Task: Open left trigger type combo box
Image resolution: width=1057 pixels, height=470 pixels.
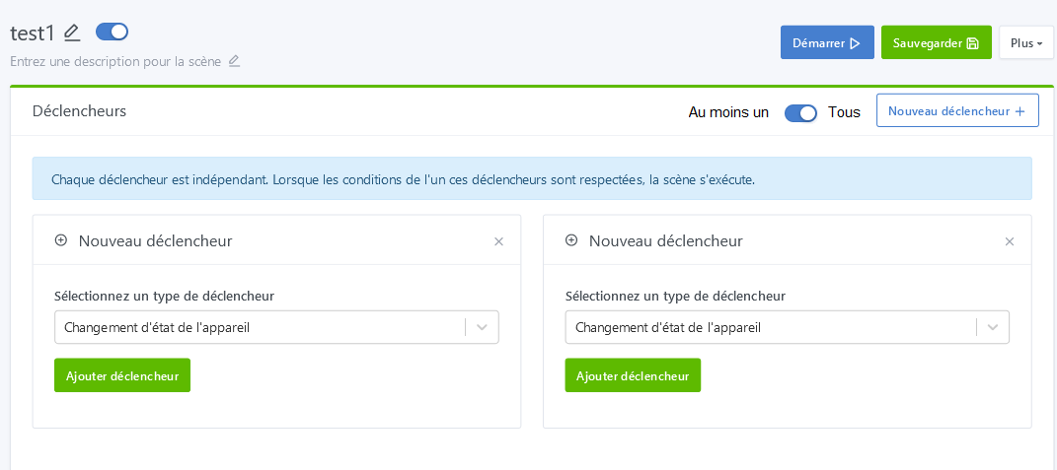Action: pyautogui.click(x=276, y=327)
